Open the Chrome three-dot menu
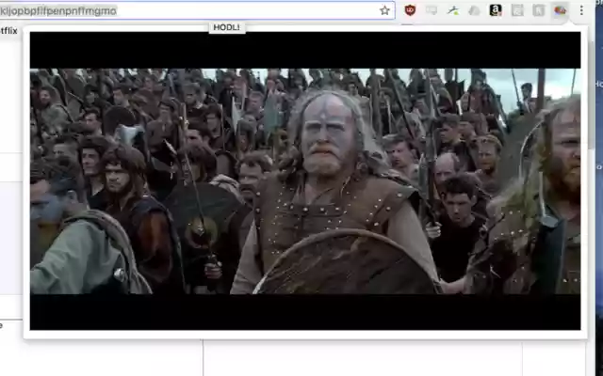The width and height of the screenshot is (603, 376). (581, 10)
